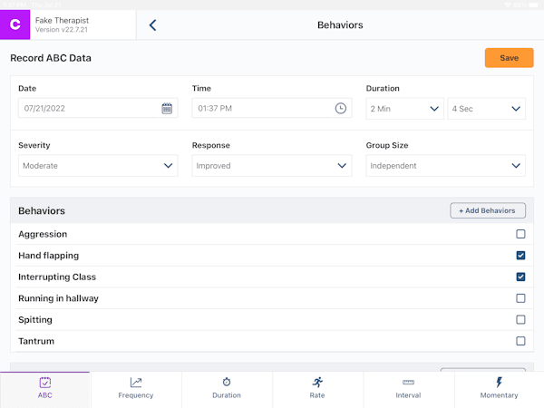Open the Frequency chart tab
This screenshot has height=408, width=544.
[136, 388]
